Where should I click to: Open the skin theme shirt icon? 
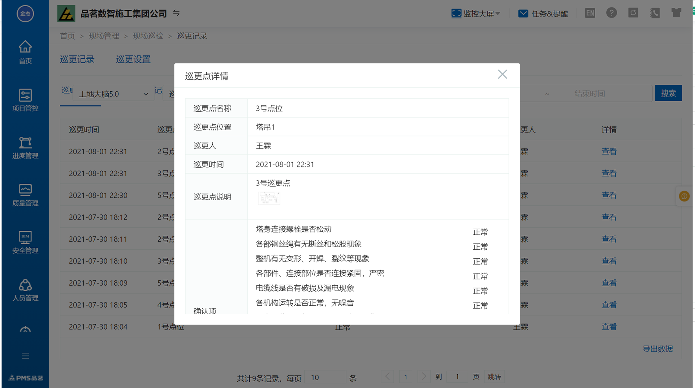[x=676, y=13]
